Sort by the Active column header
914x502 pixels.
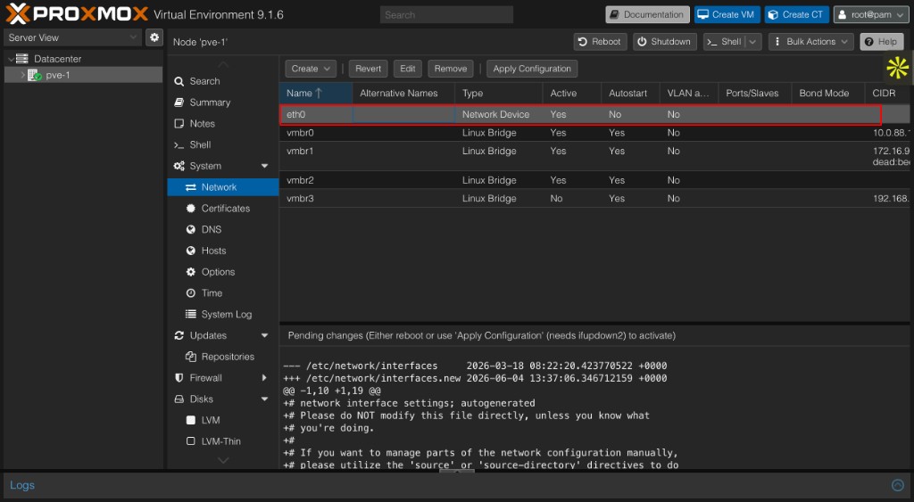(x=571, y=94)
